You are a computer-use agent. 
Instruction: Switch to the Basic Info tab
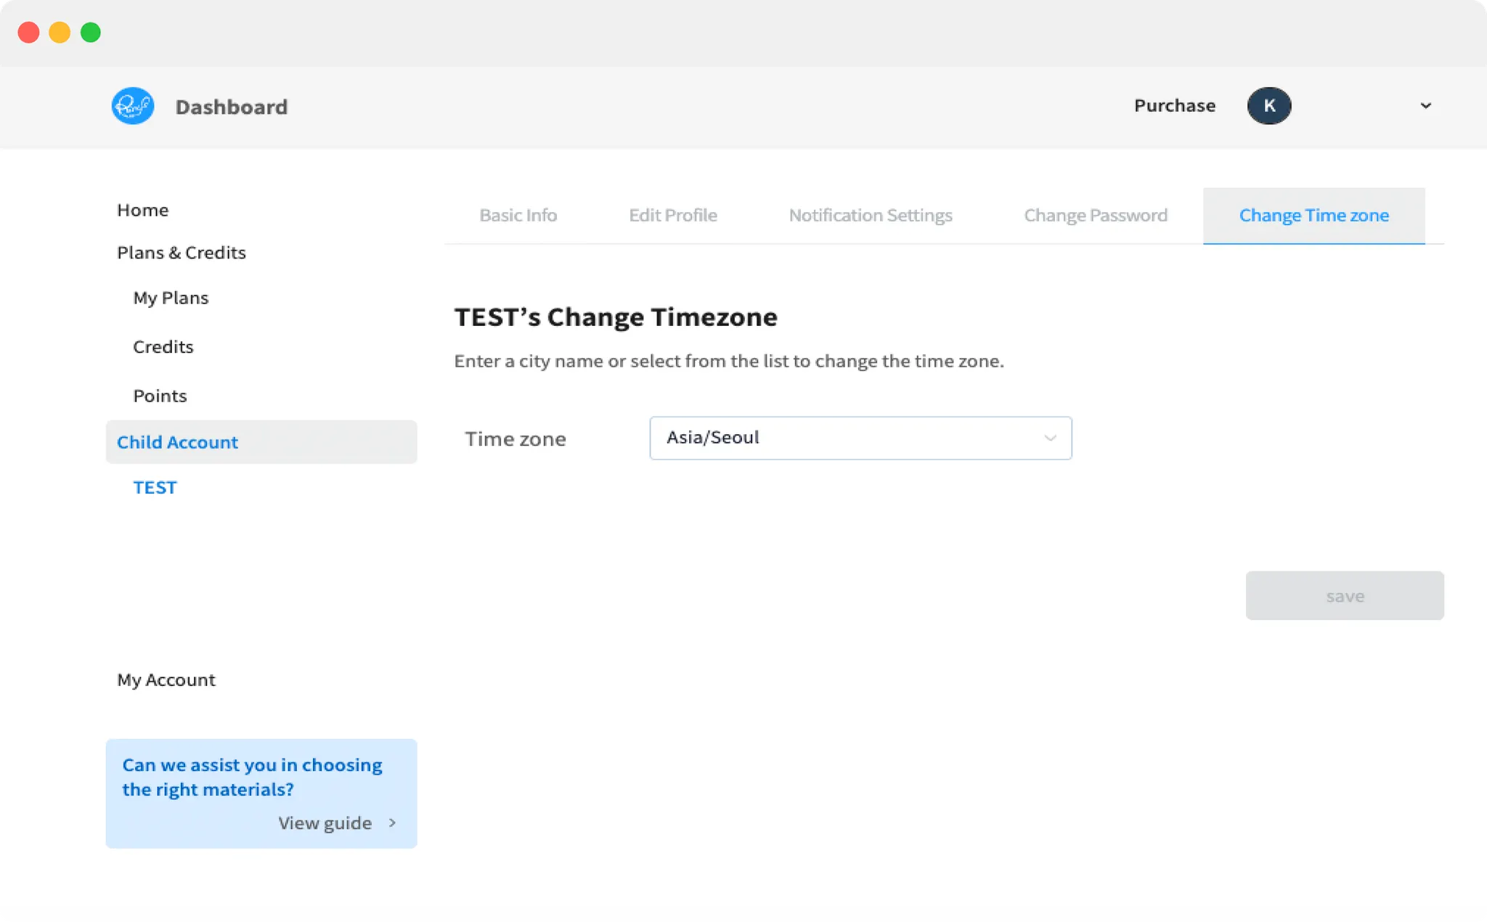(518, 216)
